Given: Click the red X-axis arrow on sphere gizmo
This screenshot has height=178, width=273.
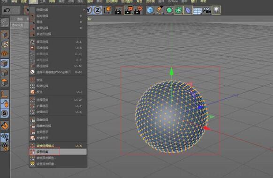Looking at the screenshot, I should (x=207, y=128).
